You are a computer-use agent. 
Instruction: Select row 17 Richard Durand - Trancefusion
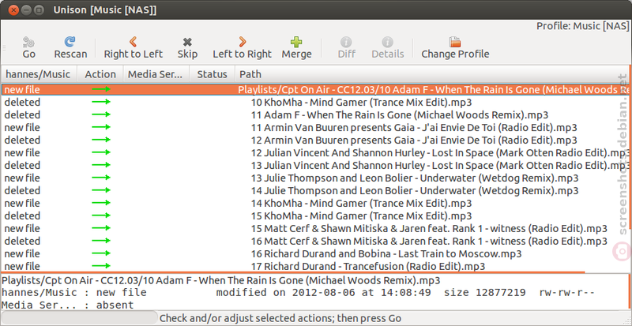[x=314, y=266]
